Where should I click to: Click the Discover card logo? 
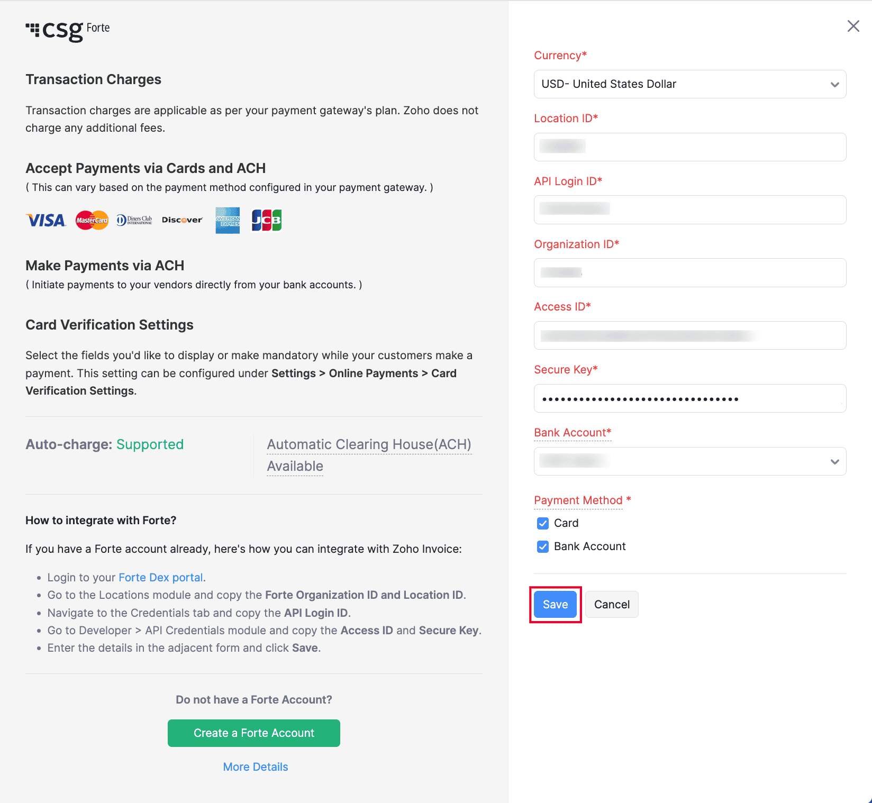point(182,220)
